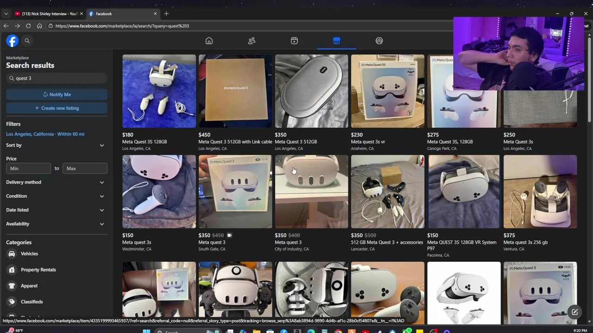Viewport: 593px width, 333px height.
Task: Click Create new listing
Action: [57, 108]
